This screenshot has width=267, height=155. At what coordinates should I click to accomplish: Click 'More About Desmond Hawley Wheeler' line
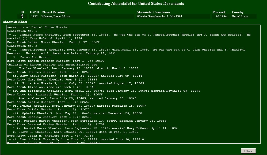pyautogui.click(x=56, y=125)
